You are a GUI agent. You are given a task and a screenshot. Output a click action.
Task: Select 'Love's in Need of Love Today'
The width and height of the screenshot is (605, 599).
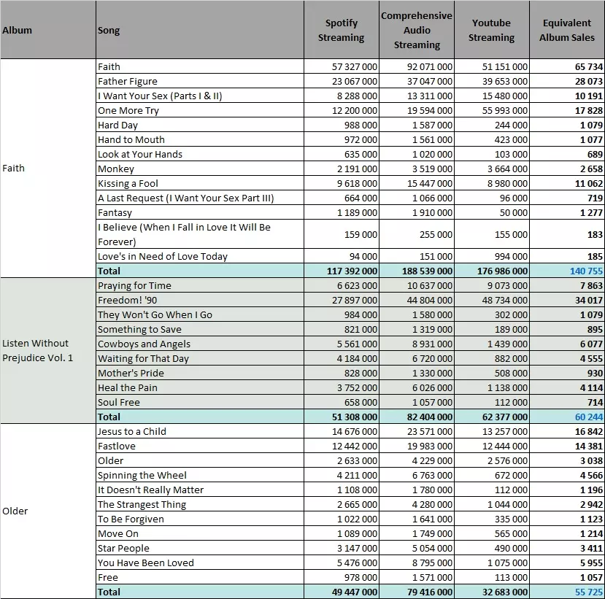coord(200,256)
